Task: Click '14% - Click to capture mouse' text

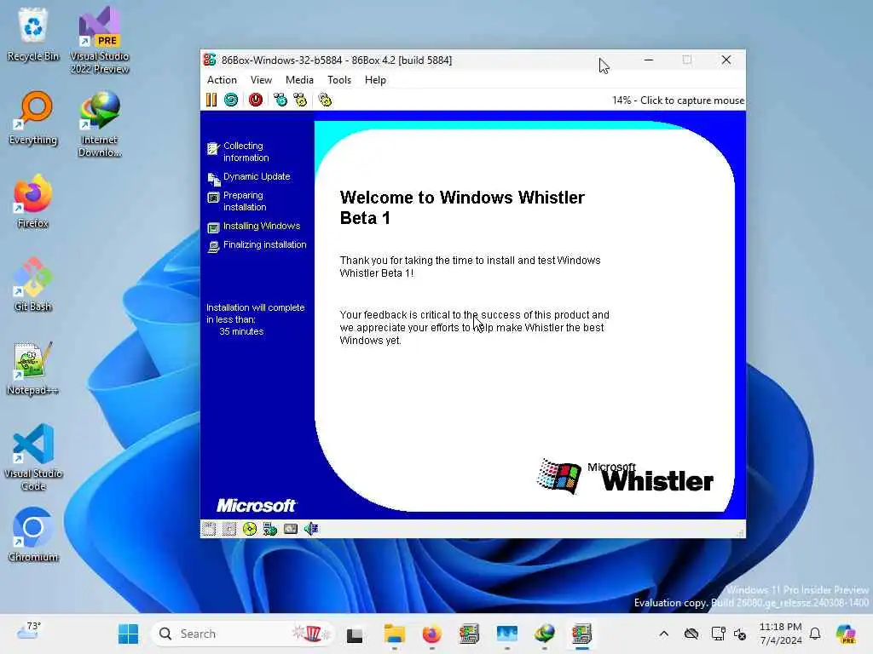Action: (x=678, y=100)
